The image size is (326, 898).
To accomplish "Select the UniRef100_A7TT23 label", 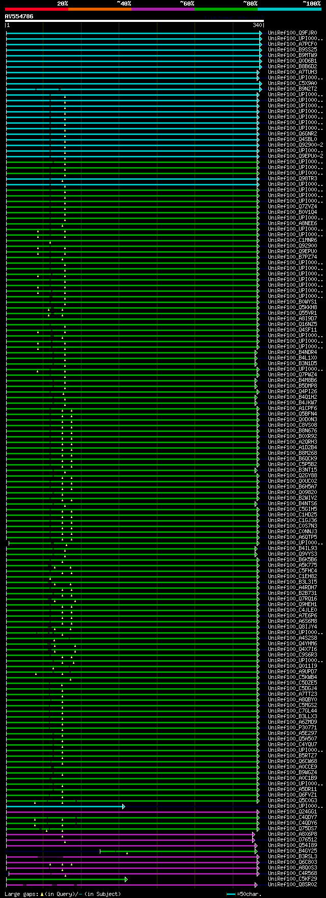I will click(x=292, y=694).
